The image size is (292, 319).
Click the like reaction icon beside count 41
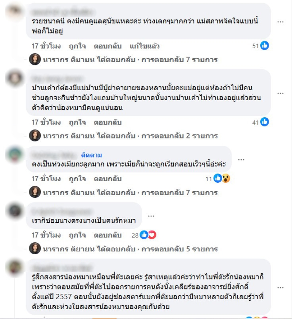[x=265, y=122]
